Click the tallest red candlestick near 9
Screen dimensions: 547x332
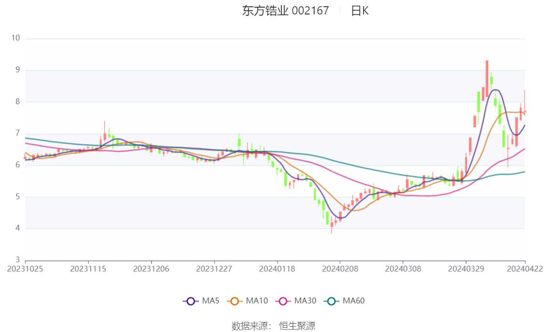point(487,79)
